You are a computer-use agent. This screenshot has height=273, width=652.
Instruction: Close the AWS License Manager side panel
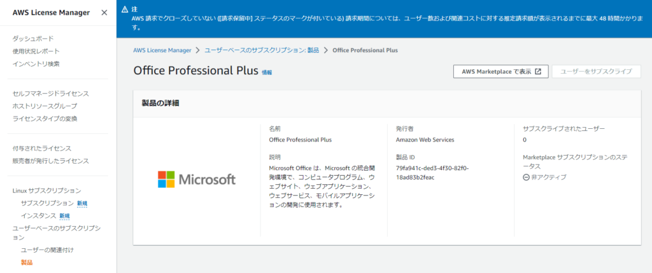coord(104,13)
